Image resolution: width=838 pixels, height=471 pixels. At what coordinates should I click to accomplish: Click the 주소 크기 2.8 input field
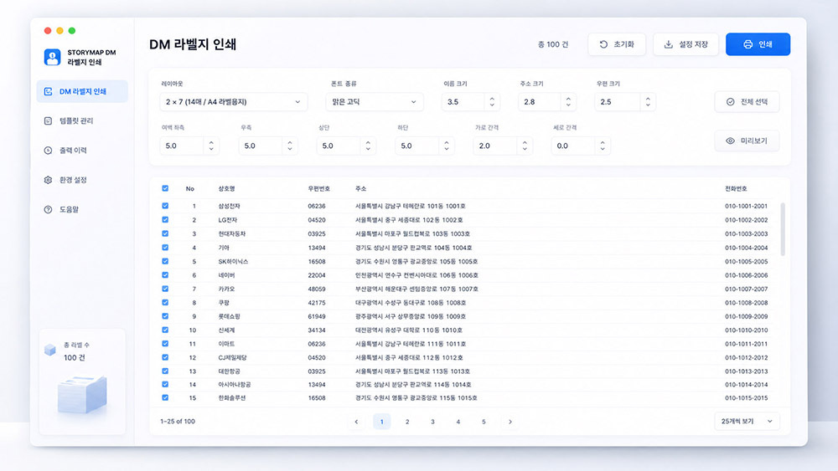(540, 102)
